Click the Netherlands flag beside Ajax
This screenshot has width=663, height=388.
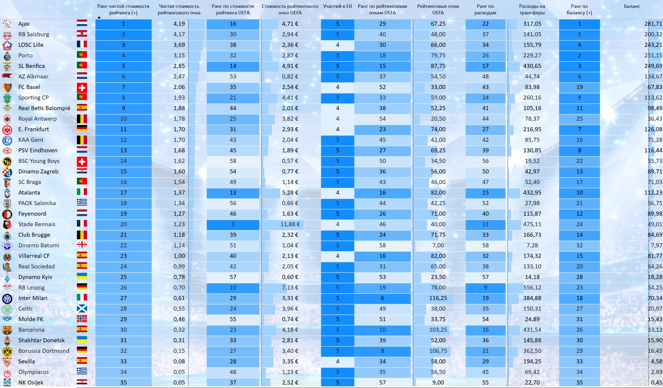[82, 23]
